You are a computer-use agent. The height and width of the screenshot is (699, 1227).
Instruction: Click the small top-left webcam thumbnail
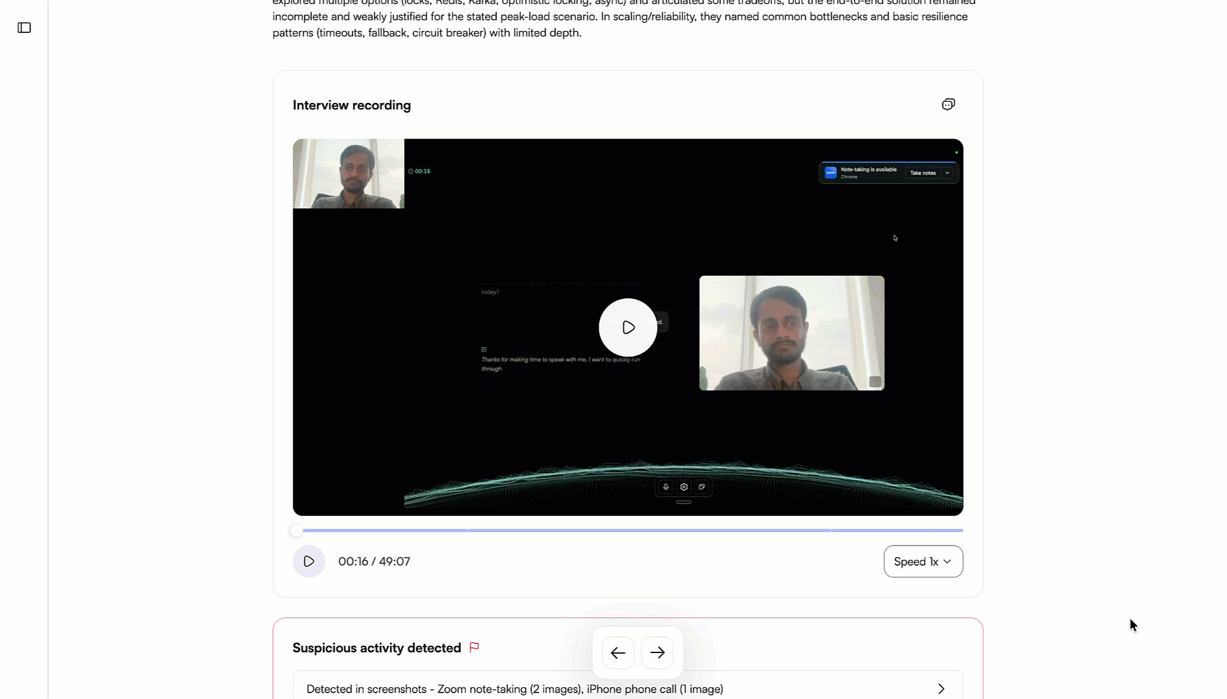pos(349,174)
